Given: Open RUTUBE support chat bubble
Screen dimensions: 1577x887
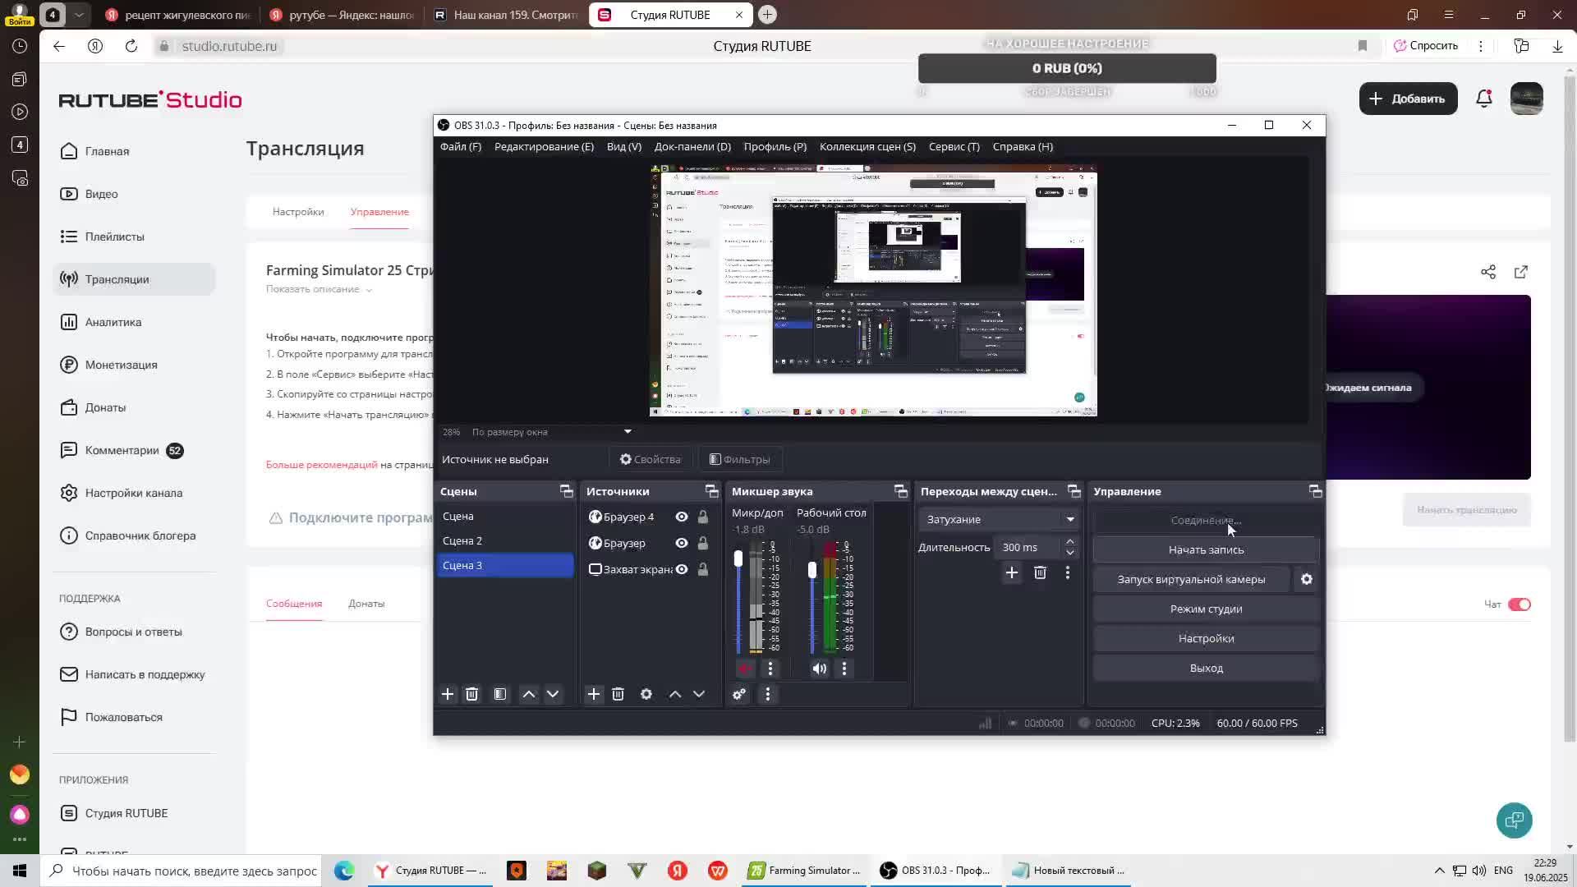Looking at the screenshot, I should coord(1515,820).
